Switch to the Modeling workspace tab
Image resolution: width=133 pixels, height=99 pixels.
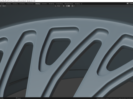8,4
